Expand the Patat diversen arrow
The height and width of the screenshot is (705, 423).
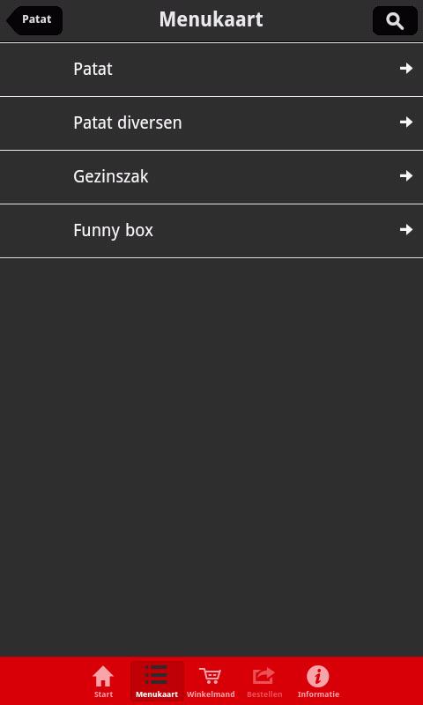pyautogui.click(x=406, y=122)
